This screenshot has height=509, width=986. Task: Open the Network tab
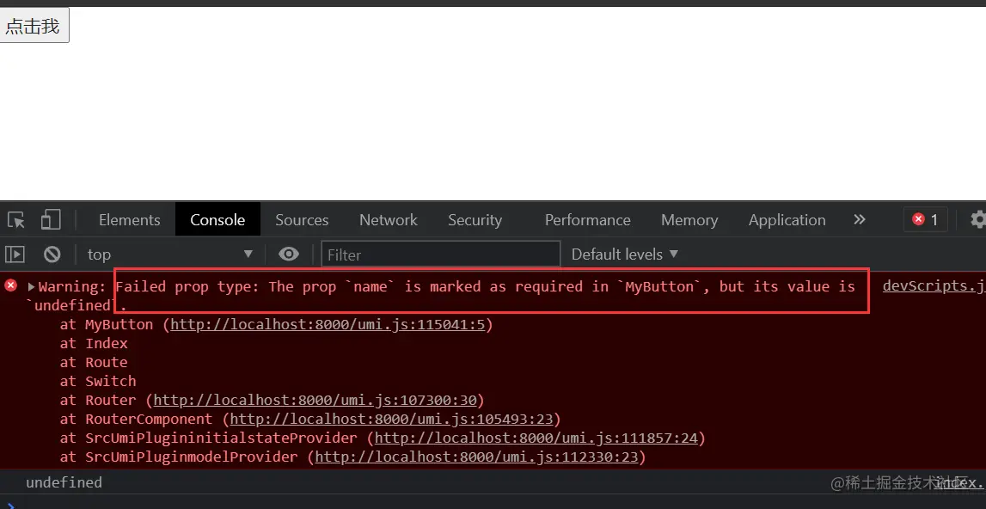[x=388, y=219]
